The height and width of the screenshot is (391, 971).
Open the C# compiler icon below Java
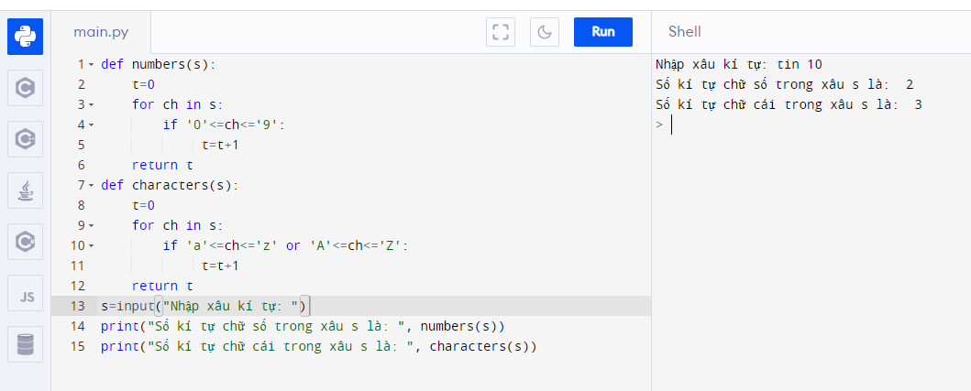[25, 242]
